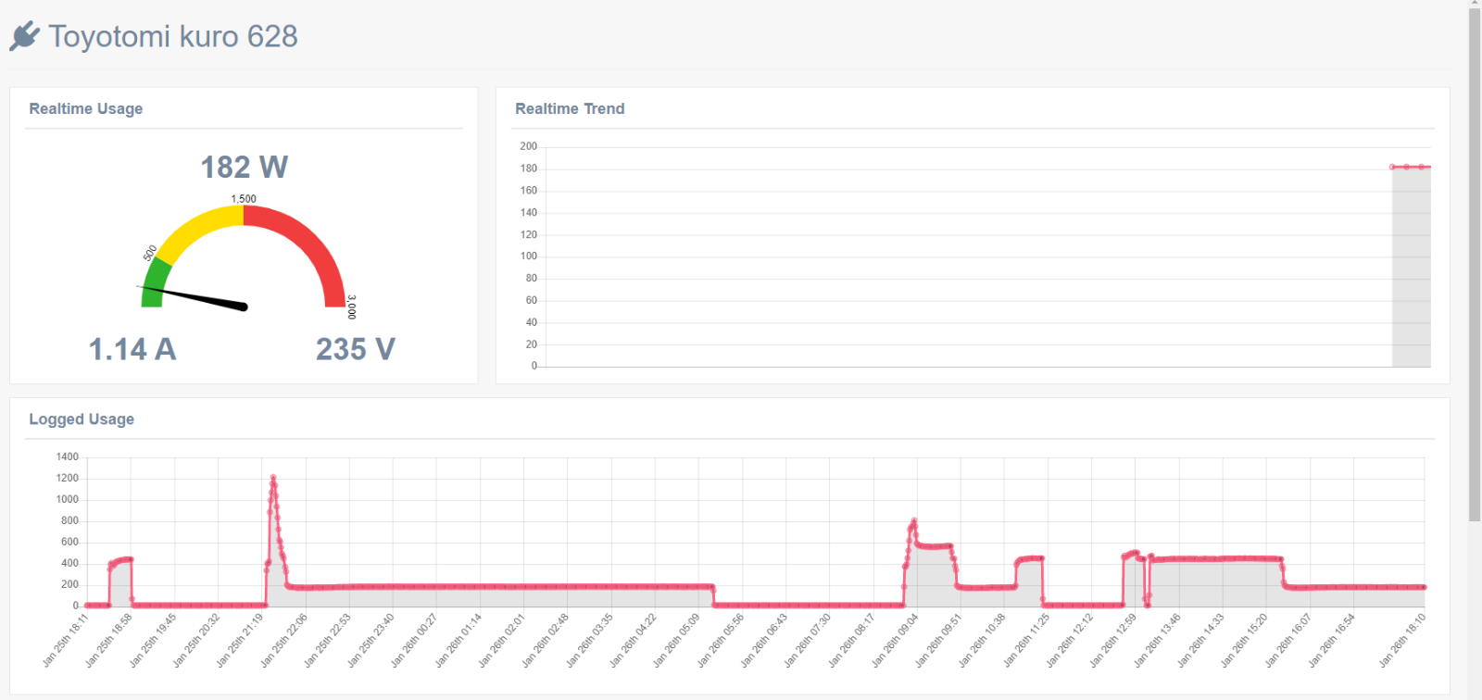Screen dimensions: 1482x700
Task: Click the 200 y-axis label in Realtime Trend
Action: click(x=528, y=146)
